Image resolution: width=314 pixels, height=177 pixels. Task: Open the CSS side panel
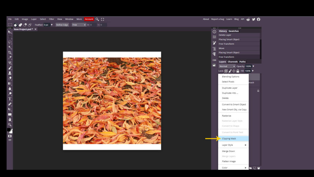coord(214,60)
